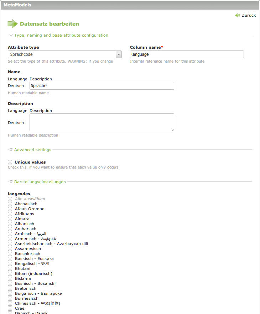This screenshot has width=260, height=314.
Task: Click the Column name input field
Action: (x=187, y=54)
